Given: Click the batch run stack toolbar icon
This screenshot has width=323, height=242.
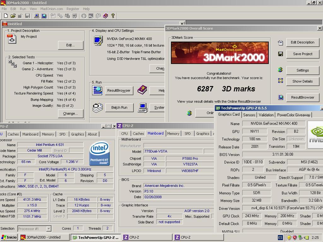Looking at the screenshot, I should [98, 16].
